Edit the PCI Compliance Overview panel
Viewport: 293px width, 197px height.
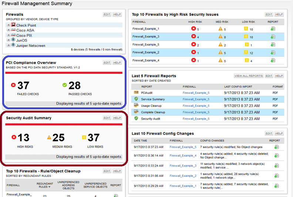107,63
